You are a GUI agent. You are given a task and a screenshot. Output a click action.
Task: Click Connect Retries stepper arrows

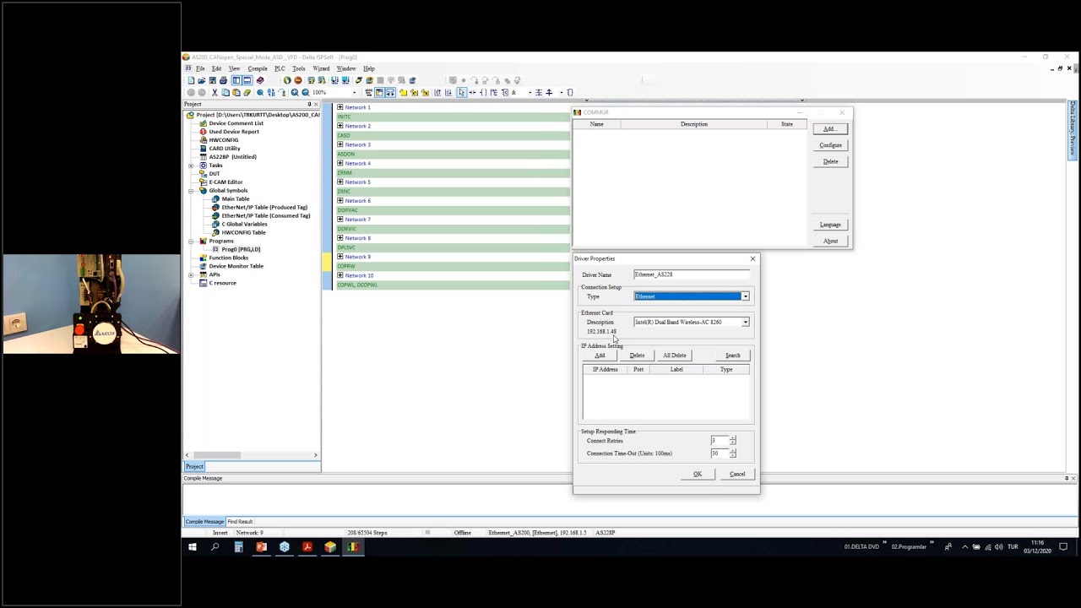(732, 441)
